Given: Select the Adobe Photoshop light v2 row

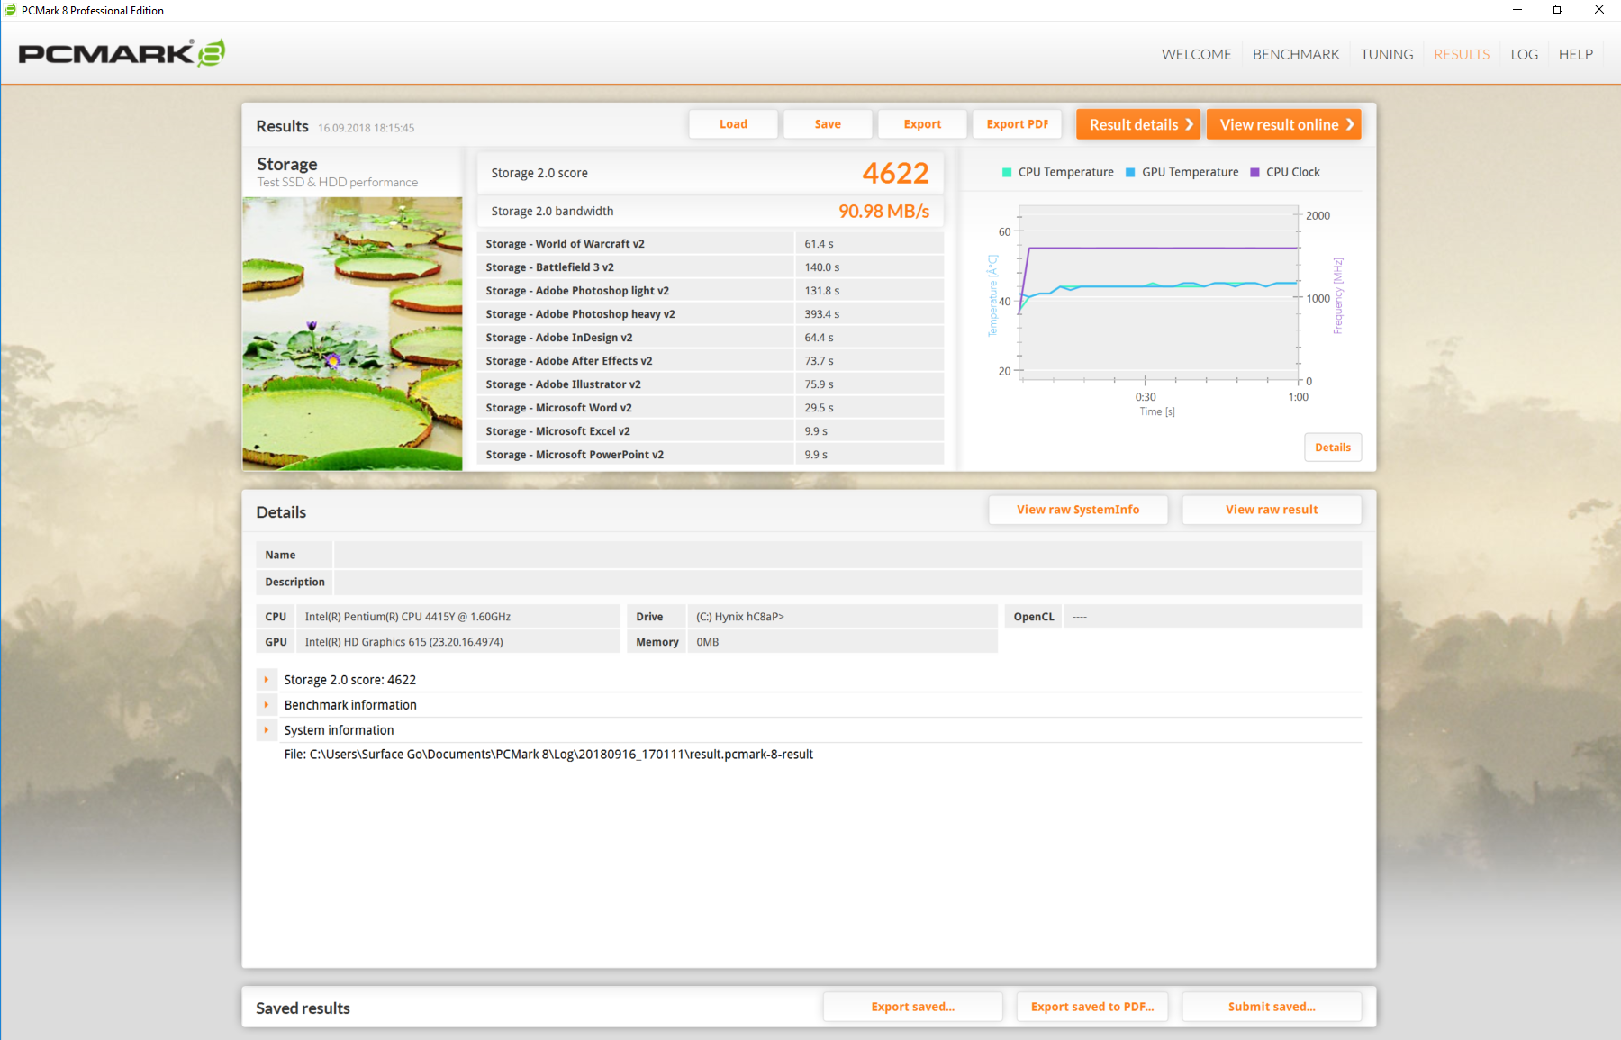Looking at the screenshot, I should [x=710, y=290].
